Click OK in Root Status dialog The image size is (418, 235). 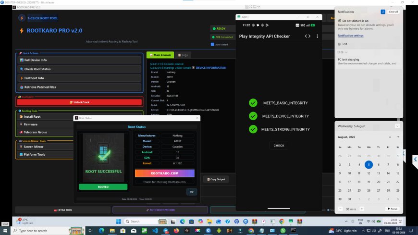[192, 192]
